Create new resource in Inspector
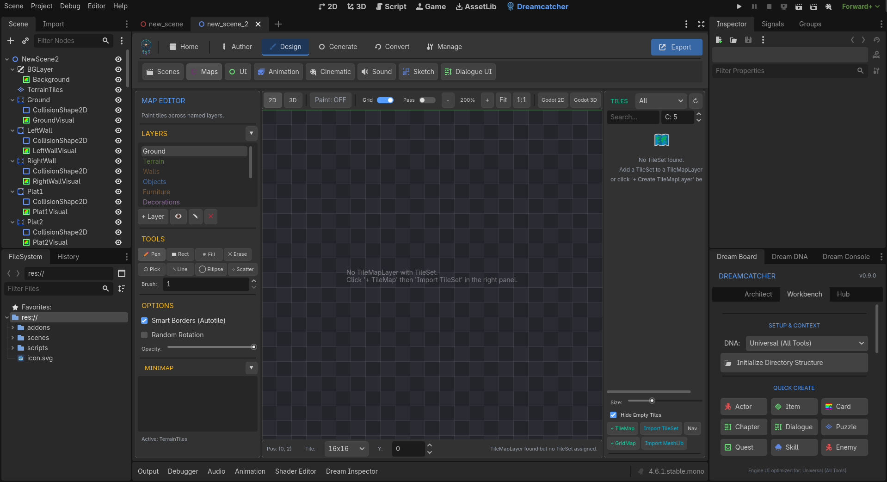887x482 pixels. (719, 40)
